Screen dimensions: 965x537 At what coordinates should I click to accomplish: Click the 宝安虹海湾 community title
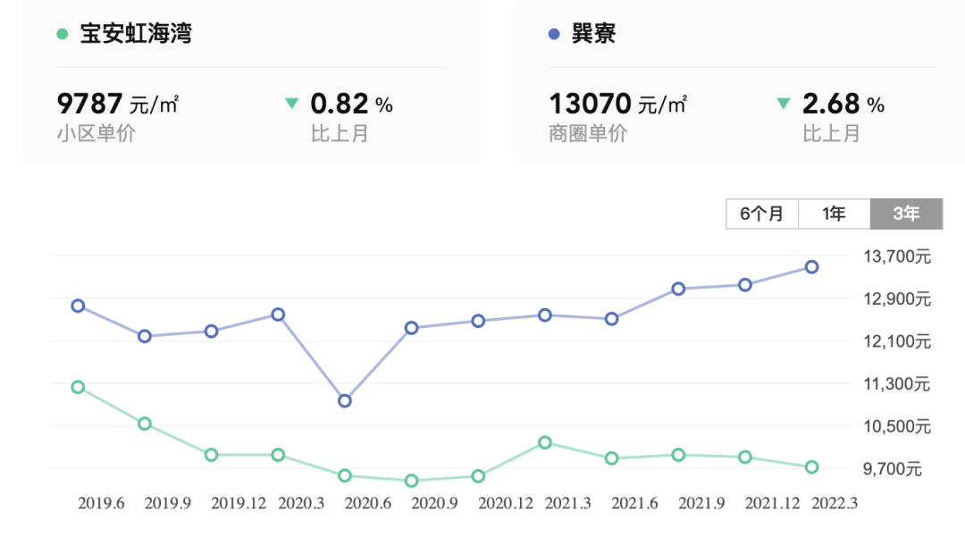[x=136, y=33]
